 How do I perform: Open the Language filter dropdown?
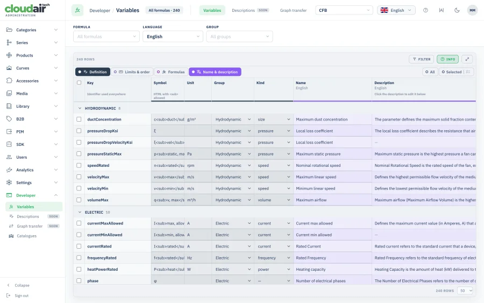pyautogui.click(x=173, y=37)
